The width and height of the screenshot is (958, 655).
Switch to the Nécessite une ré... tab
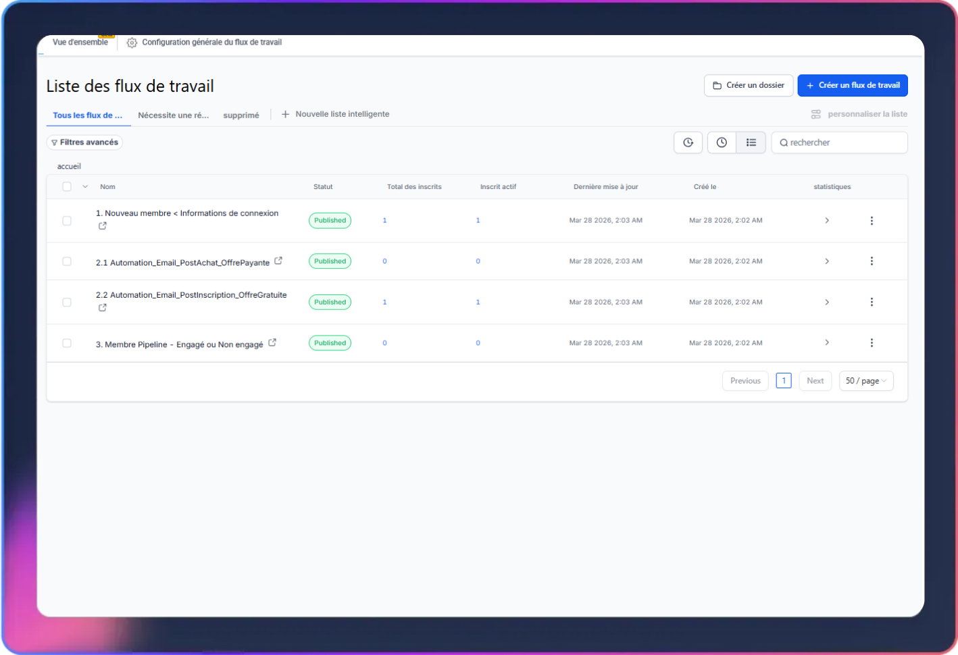[x=173, y=115]
